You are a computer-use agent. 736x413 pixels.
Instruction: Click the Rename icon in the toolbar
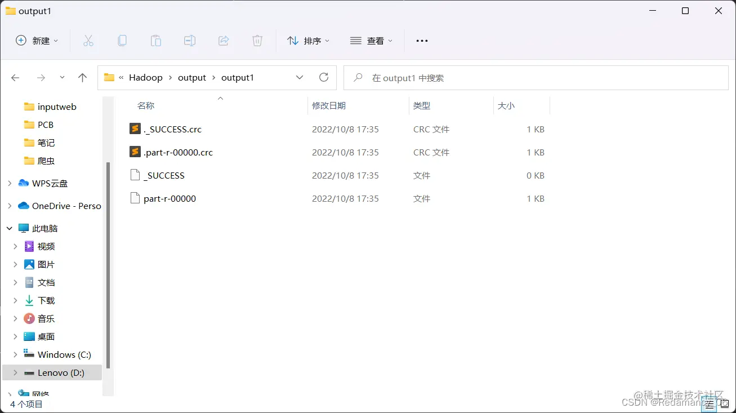189,40
